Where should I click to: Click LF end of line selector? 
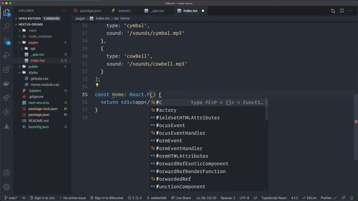255,198
